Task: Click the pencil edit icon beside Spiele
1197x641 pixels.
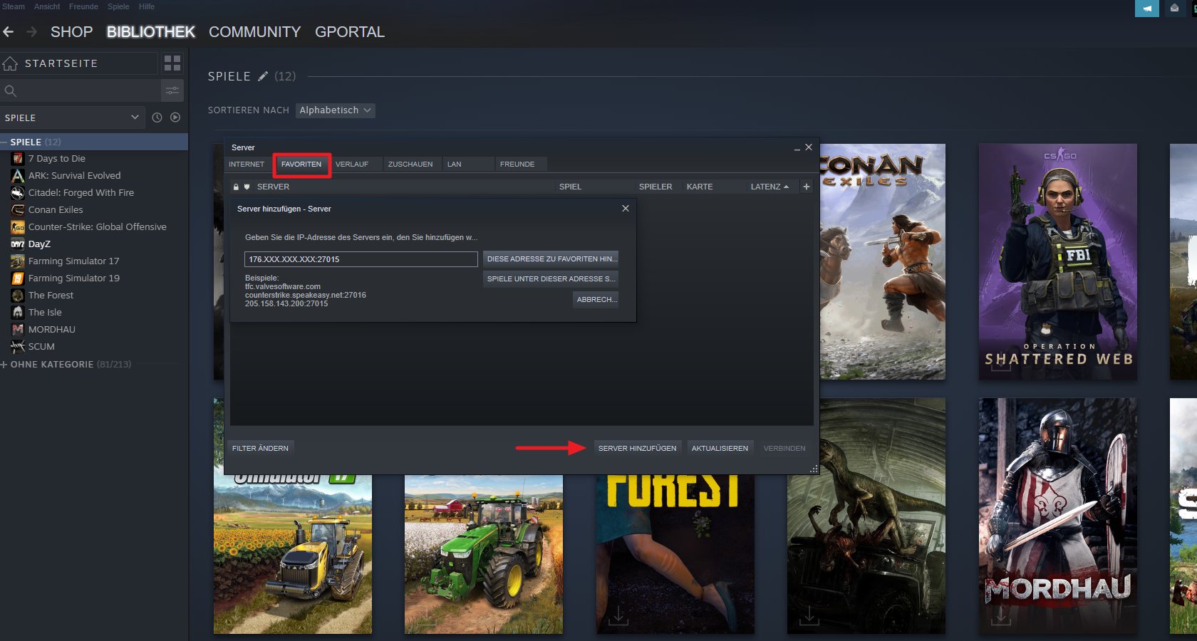Action: click(x=263, y=76)
